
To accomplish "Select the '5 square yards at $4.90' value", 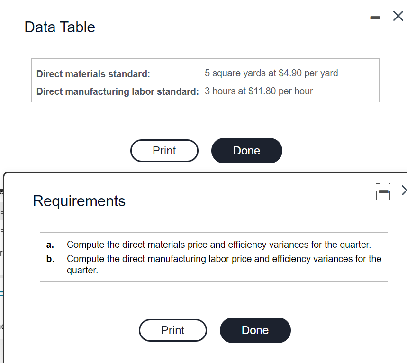I will click(271, 73).
